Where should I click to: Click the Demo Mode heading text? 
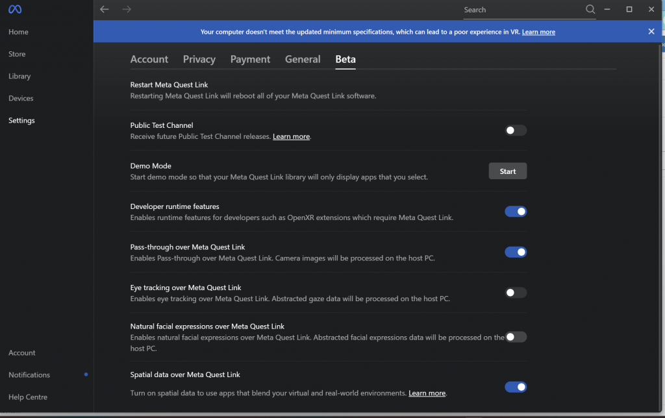tap(151, 166)
